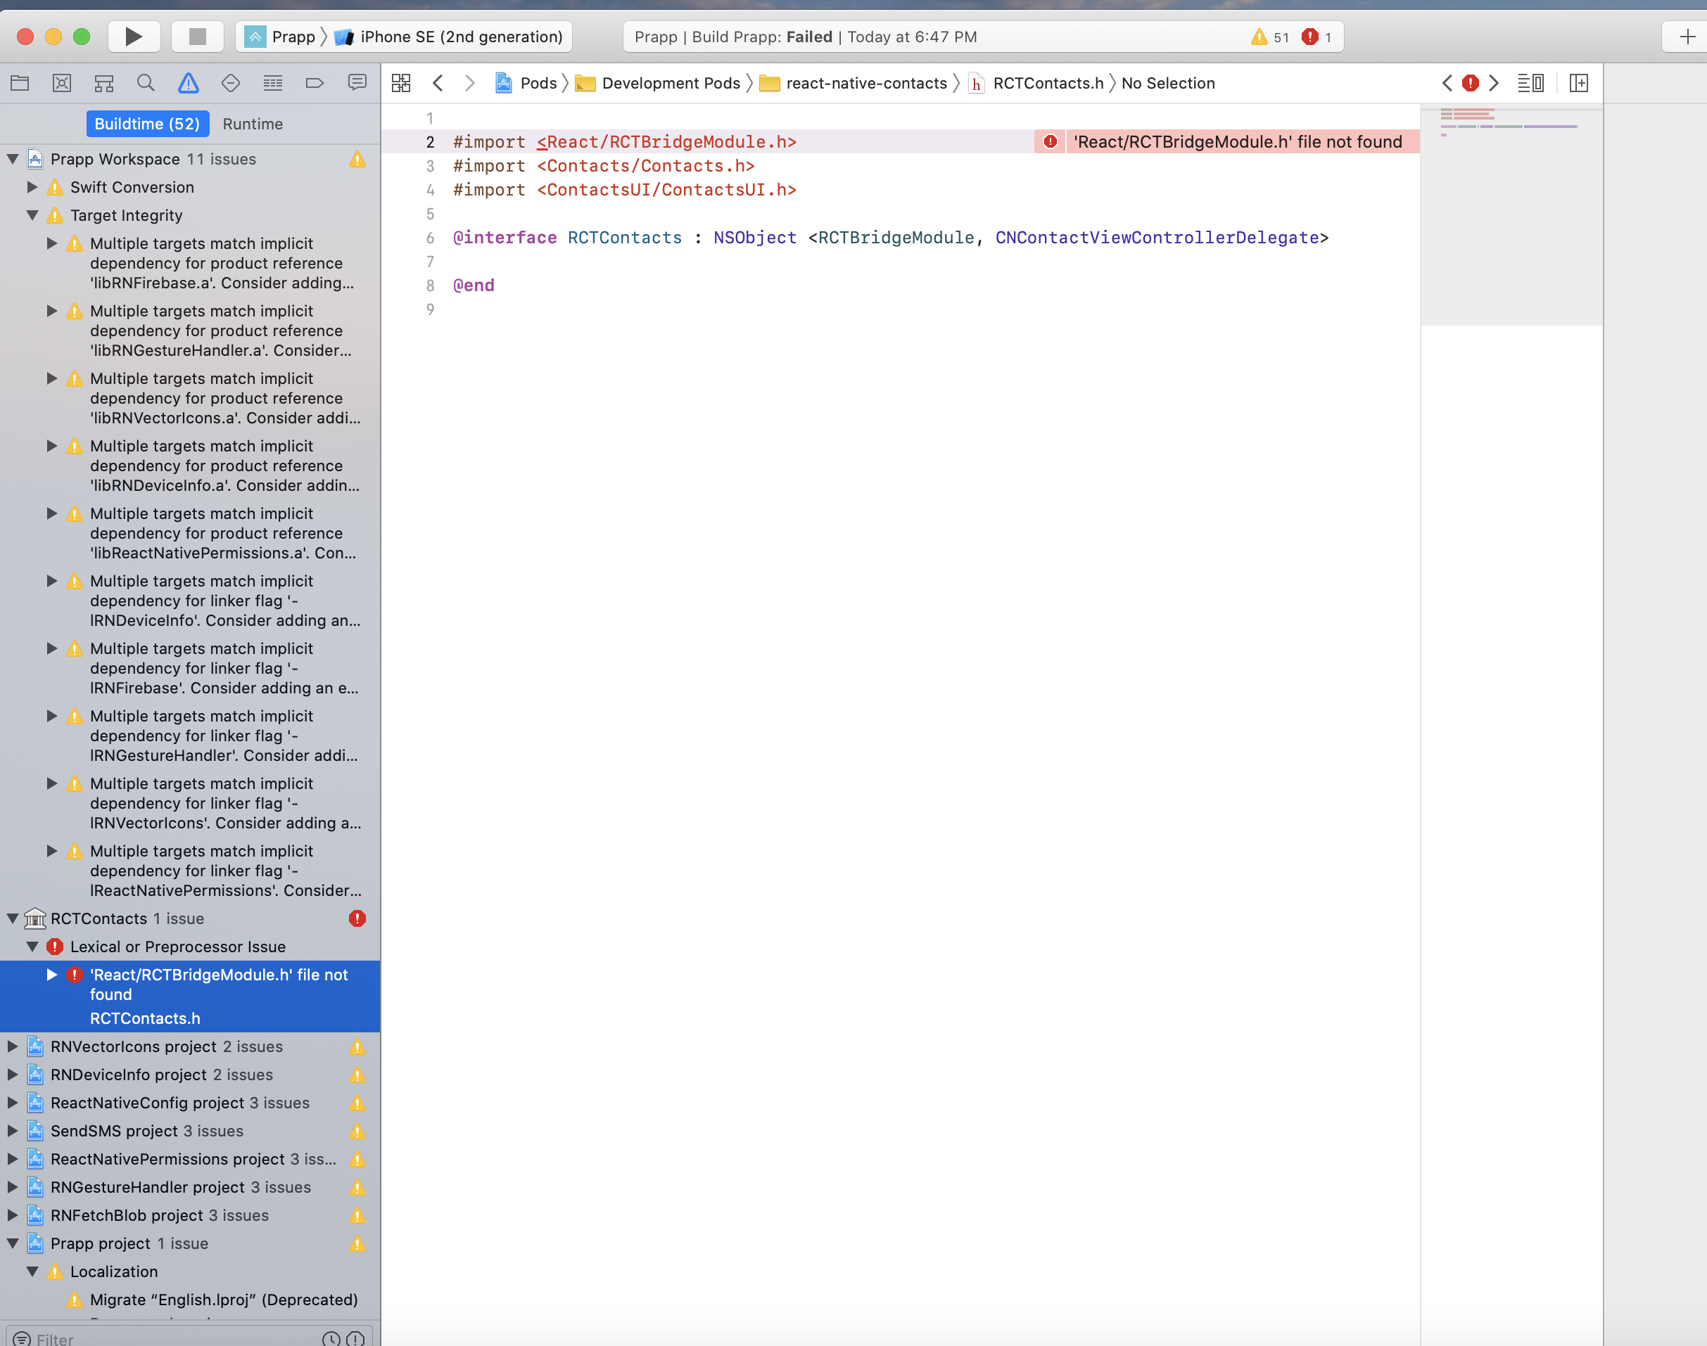Open the Report navigator speech bubble icon

click(x=358, y=82)
